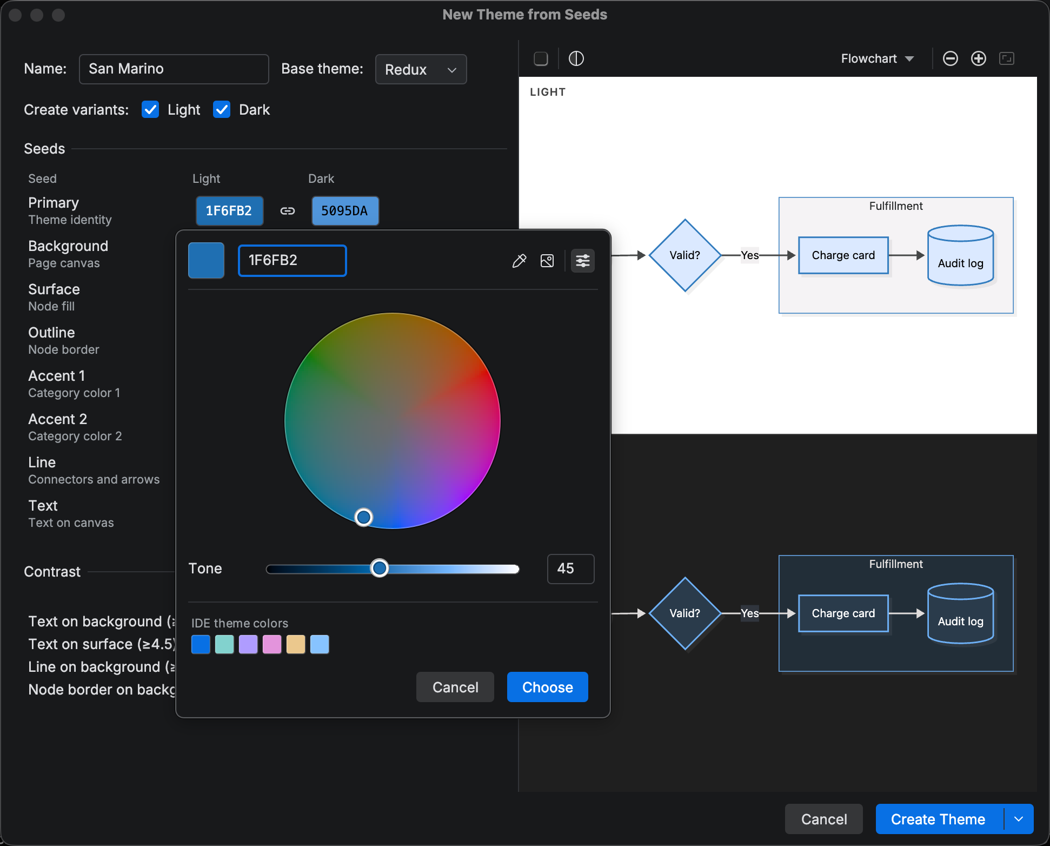Select the teal IDE theme color
The image size is (1050, 846).
tap(224, 644)
